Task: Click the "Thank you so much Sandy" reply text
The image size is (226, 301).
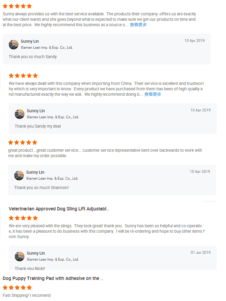Action: pyautogui.click(x=33, y=57)
